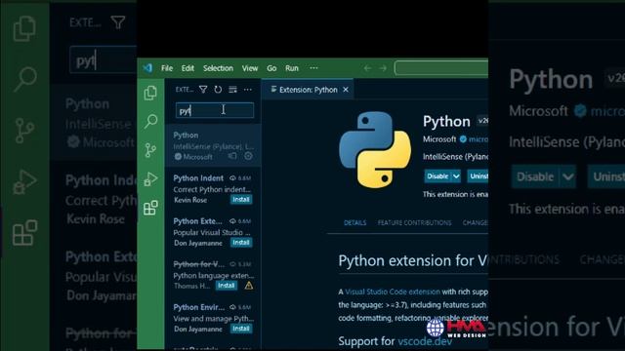Close the Extension: Python tab
625x351 pixels.
(346, 90)
